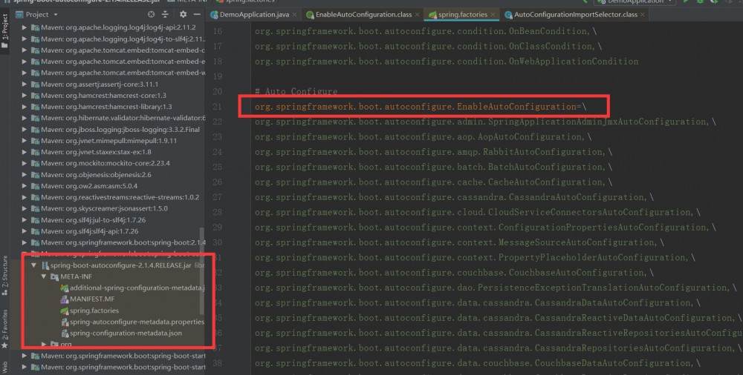Click the leaf icon of spring.factories in tree
This screenshot has width=743, height=375.
point(65,311)
